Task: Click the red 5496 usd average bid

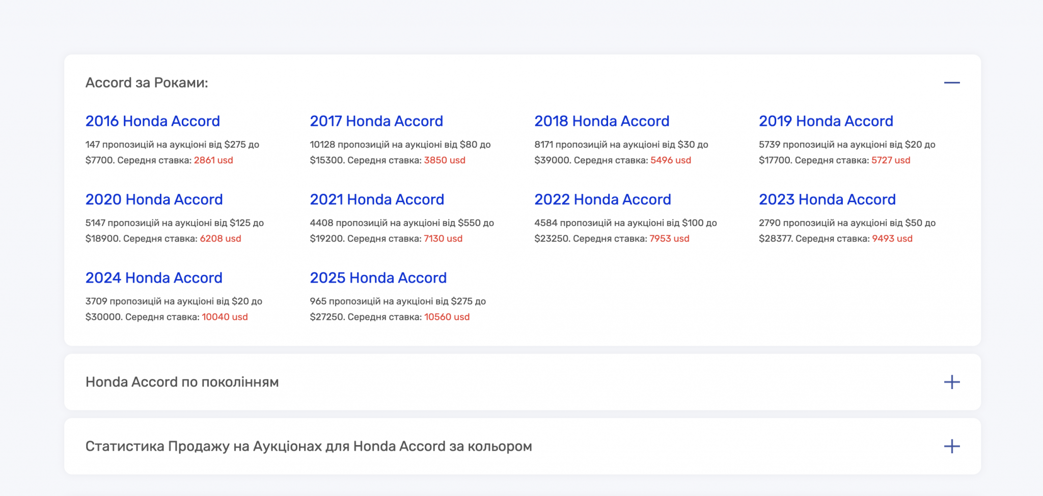Action: pyautogui.click(x=670, y=160)
